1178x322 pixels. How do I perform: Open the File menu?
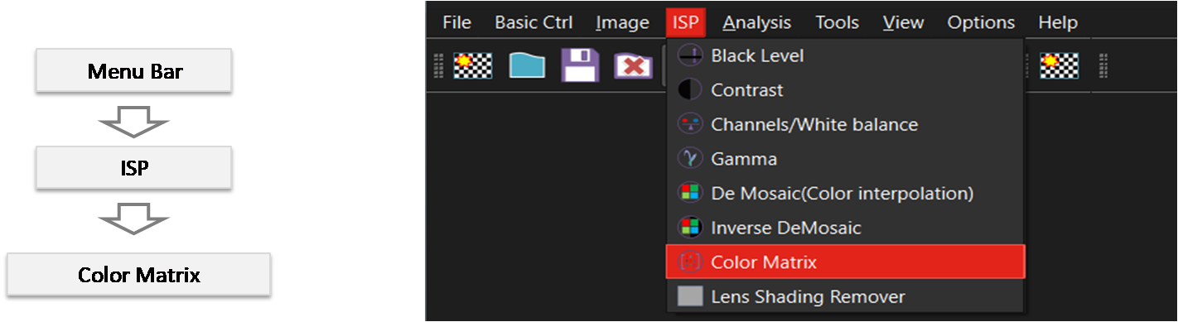(x=456, y=22)
